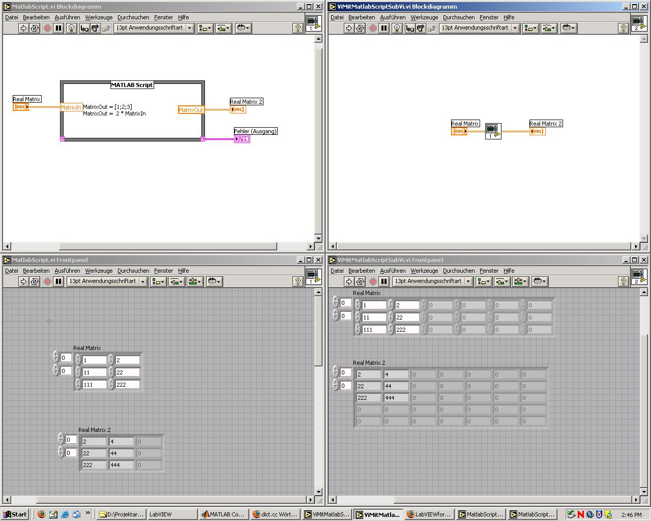Run the ViMitMatlabScriptSubVi.vi block diagram

[x=348, y=28]
